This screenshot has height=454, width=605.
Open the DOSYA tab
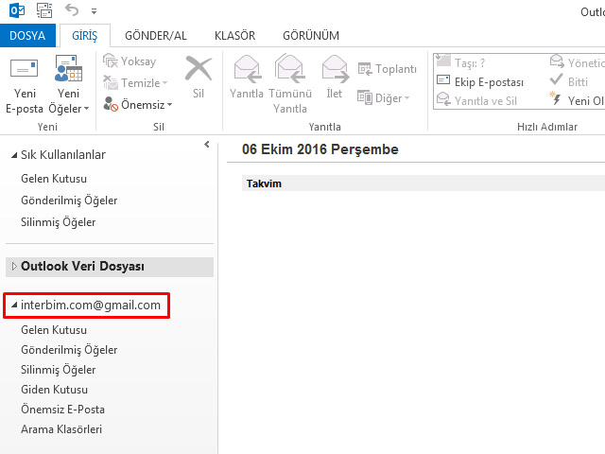(x=26, y=36)
